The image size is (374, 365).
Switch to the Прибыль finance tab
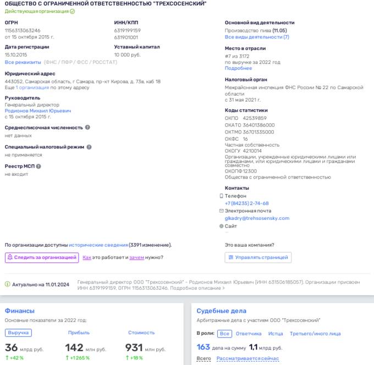79,333
